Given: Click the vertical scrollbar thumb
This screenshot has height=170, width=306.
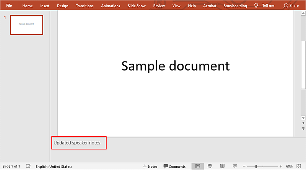Looking at the screenshot, I should [x=303, y=65].
